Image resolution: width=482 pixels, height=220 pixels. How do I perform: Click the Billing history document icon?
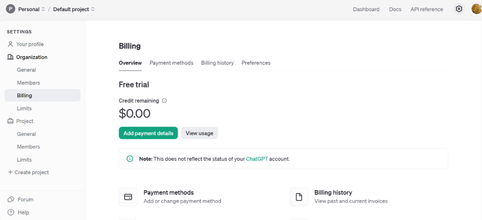coord(299,197)
